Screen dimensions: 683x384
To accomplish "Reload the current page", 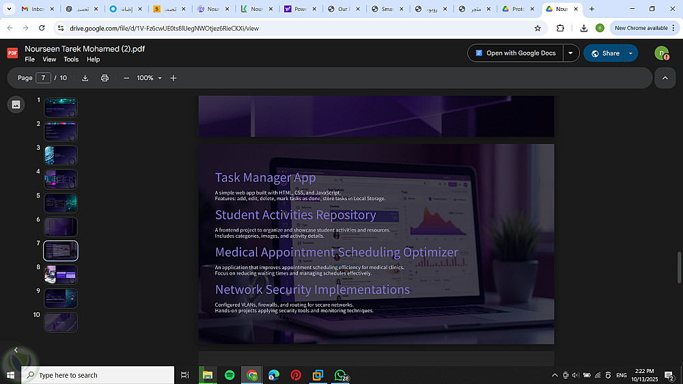I will tap(42, 28).
